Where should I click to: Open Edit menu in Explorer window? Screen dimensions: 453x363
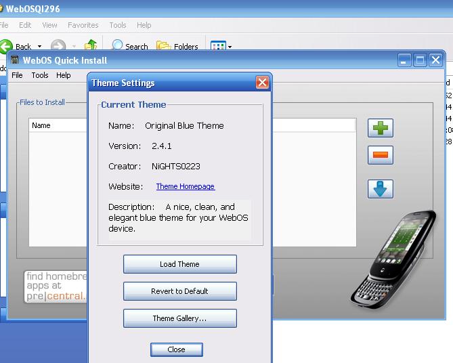click(x=25, y=25)
